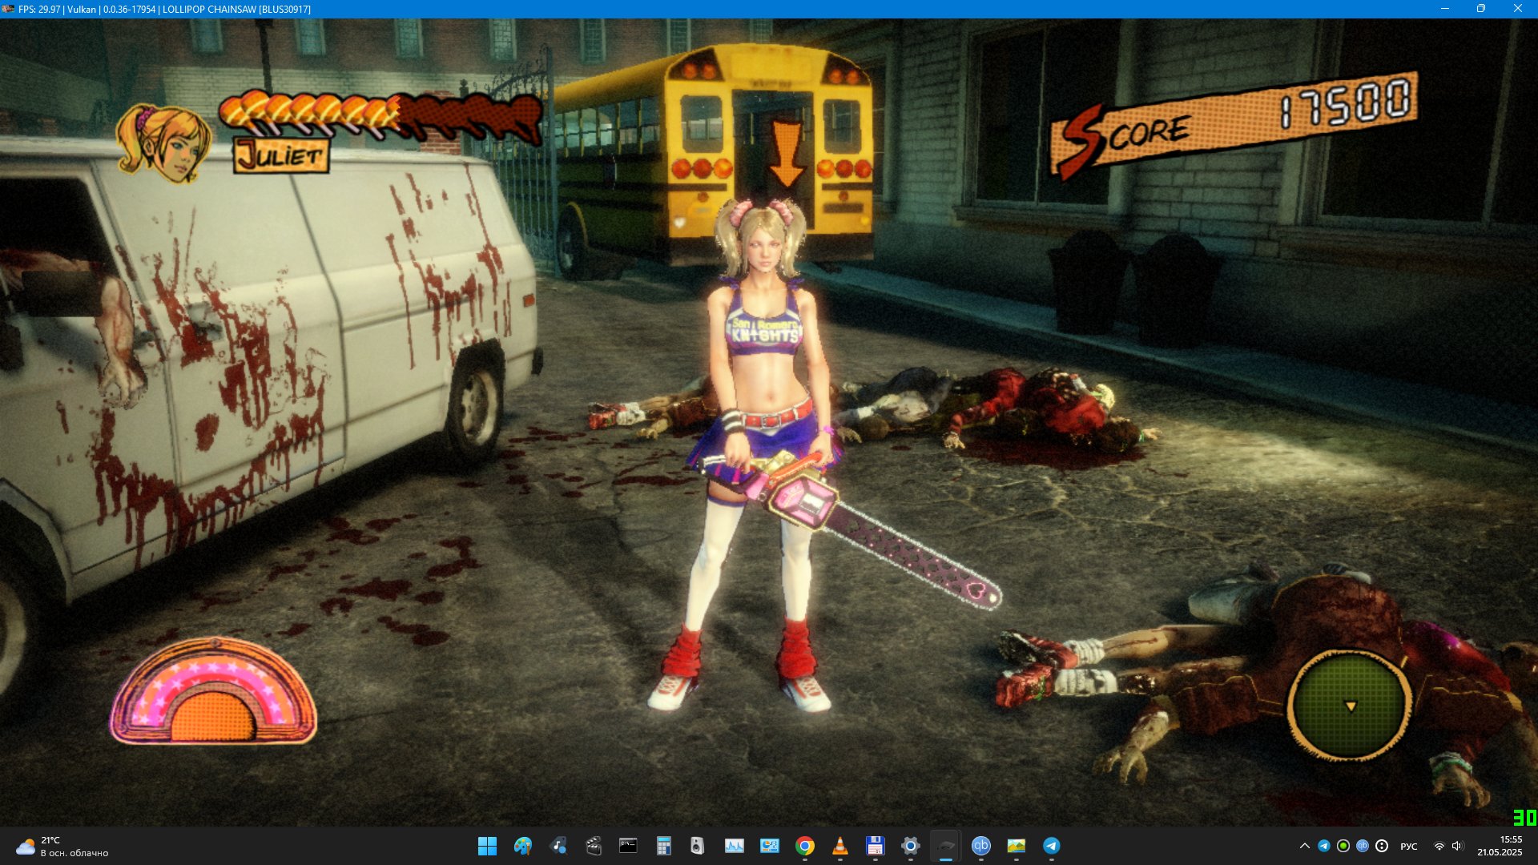Viewport: 1538px width, 865px height.
Task: Open the Telegram taskbar icon
Action: point(1051,846)
